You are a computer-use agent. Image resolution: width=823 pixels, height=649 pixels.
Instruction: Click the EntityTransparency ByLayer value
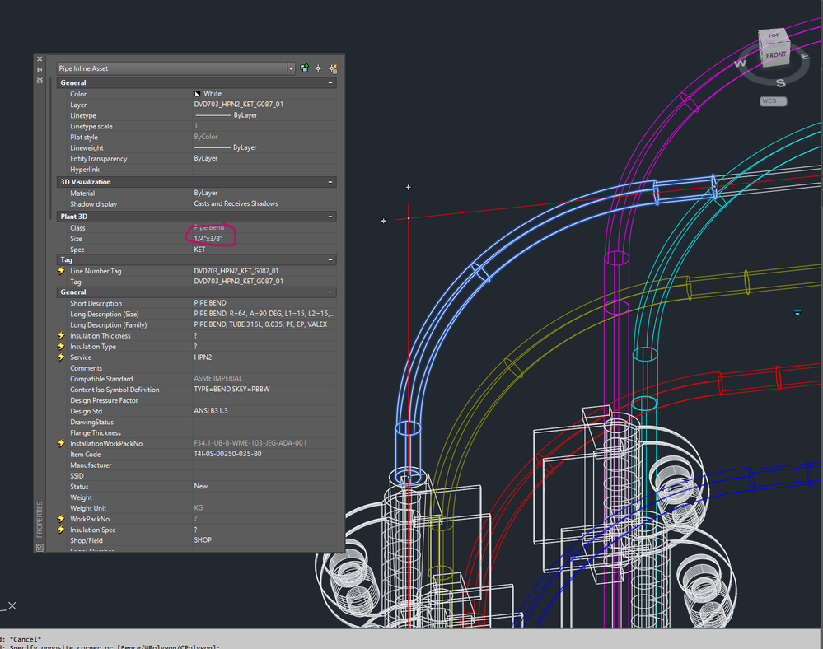point(206,158)
